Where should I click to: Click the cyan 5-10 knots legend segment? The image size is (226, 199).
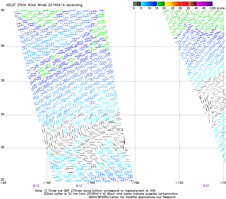(145, 4)
